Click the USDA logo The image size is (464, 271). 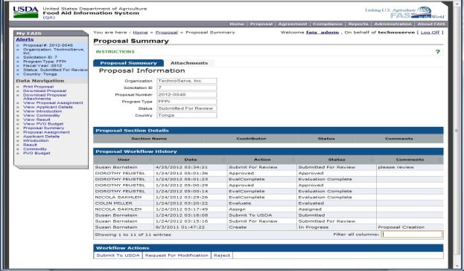pos(26,12)
